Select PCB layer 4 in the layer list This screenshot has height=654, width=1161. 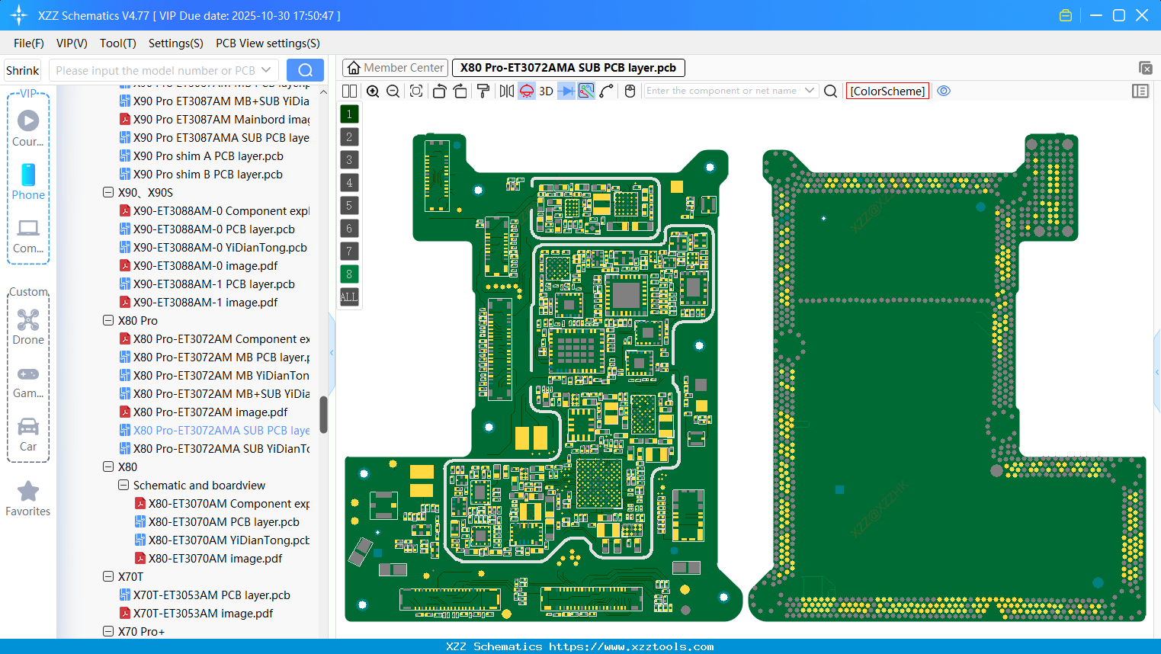coord(348,182)
